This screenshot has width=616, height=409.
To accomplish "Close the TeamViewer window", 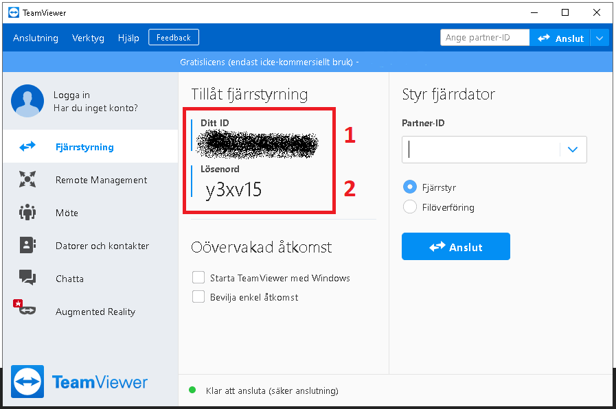I will (x=596, y=12).
